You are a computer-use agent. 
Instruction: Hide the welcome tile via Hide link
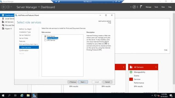point(166,50)
